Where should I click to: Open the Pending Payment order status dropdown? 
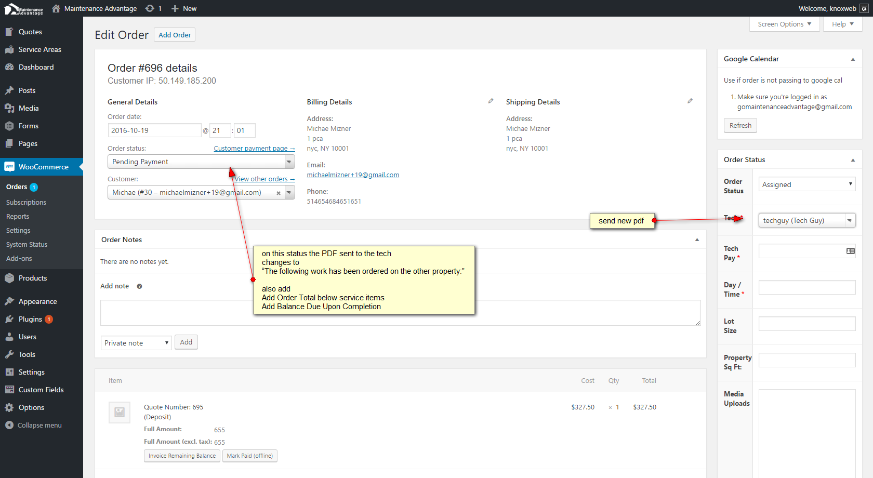coord(201,162)
